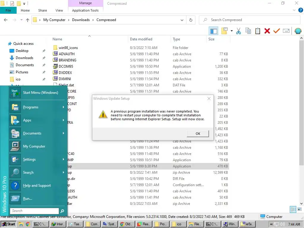Click the Start menu Search field
The image size is (304, 228).
34,211
